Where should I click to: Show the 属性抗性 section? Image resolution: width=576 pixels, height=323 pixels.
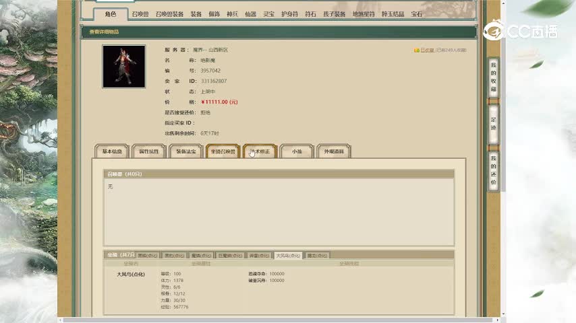click(149, 151)
